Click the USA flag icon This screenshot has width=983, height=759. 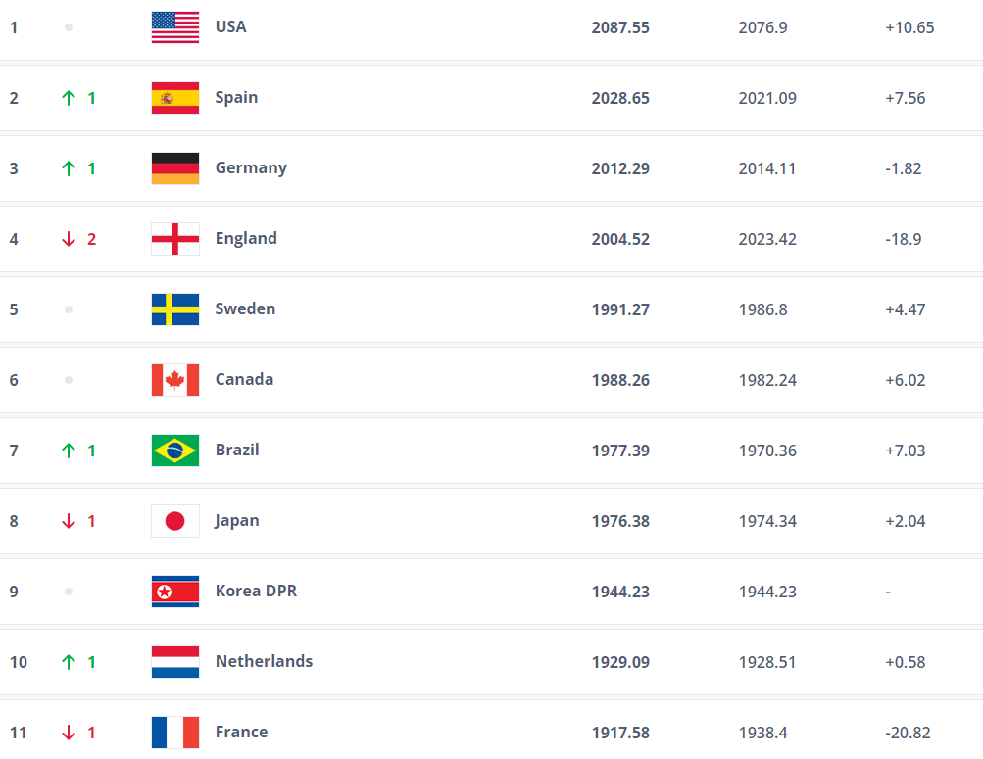point(175,27)
